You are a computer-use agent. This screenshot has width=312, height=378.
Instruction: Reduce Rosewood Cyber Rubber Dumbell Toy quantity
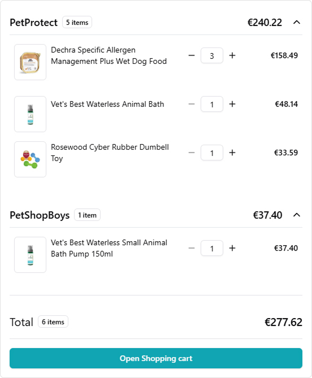coord(192,153)
